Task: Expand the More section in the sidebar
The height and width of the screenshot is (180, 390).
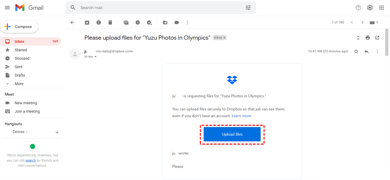Action: 19,84
